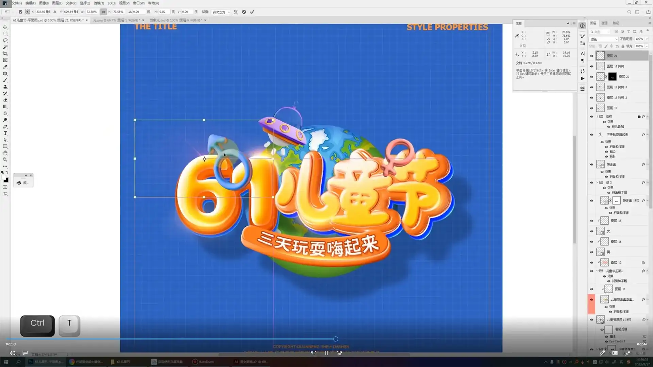Toggle visibility of 图层 20
The width and height of the screenshot is (653, 367).
coord(592,76)
